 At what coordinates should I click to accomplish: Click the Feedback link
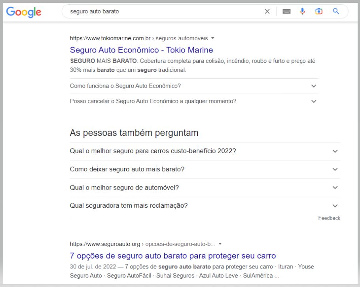tap(329, 218)
